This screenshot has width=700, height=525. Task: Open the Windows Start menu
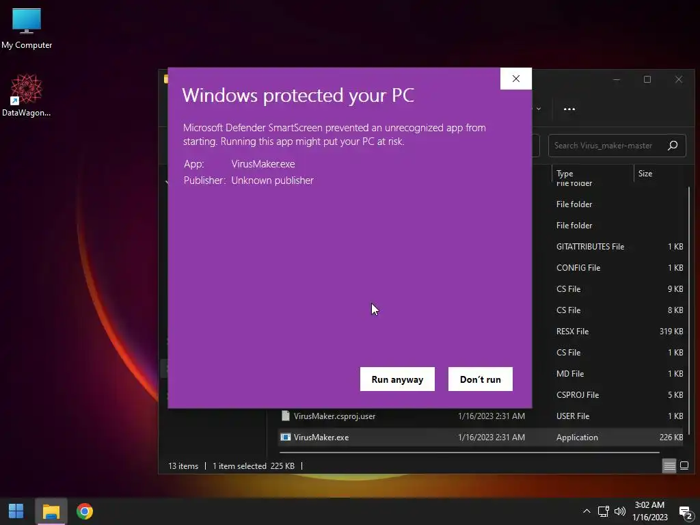(x=16, y=511)
